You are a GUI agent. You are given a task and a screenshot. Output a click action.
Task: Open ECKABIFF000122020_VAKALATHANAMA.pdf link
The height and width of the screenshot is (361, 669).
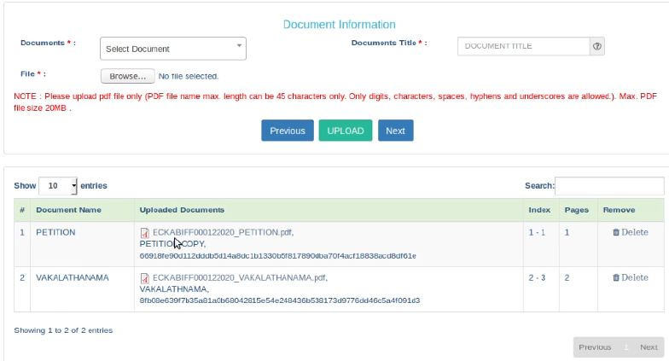pyautogui.click(x=240, y=277)
